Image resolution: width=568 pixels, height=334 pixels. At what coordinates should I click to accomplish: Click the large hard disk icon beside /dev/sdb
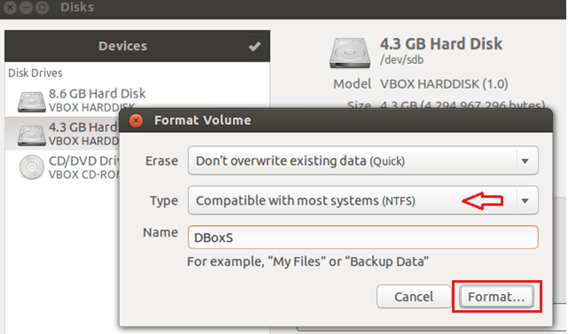point(350,53)
